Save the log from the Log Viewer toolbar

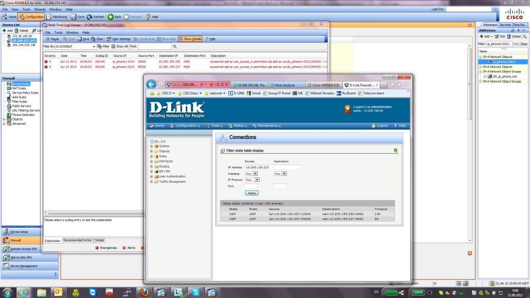[x=83, y=39]
